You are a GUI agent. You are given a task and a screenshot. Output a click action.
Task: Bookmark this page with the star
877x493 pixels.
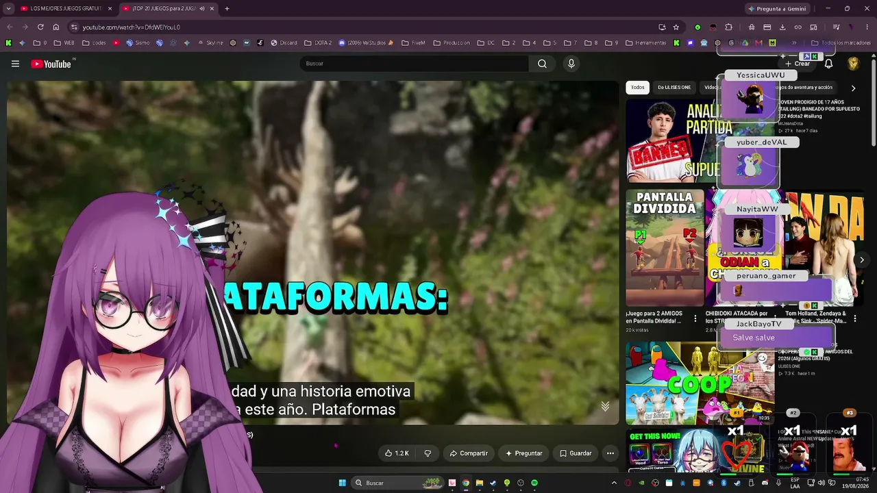coord(676,27)
